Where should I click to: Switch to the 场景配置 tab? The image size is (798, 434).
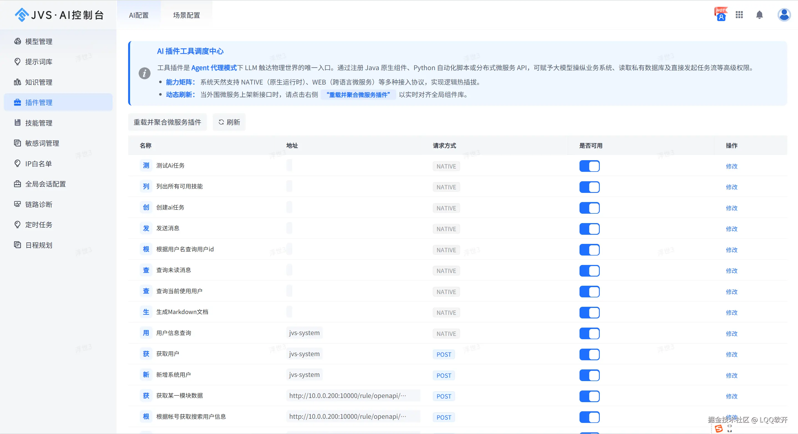[x=187, y=15]
